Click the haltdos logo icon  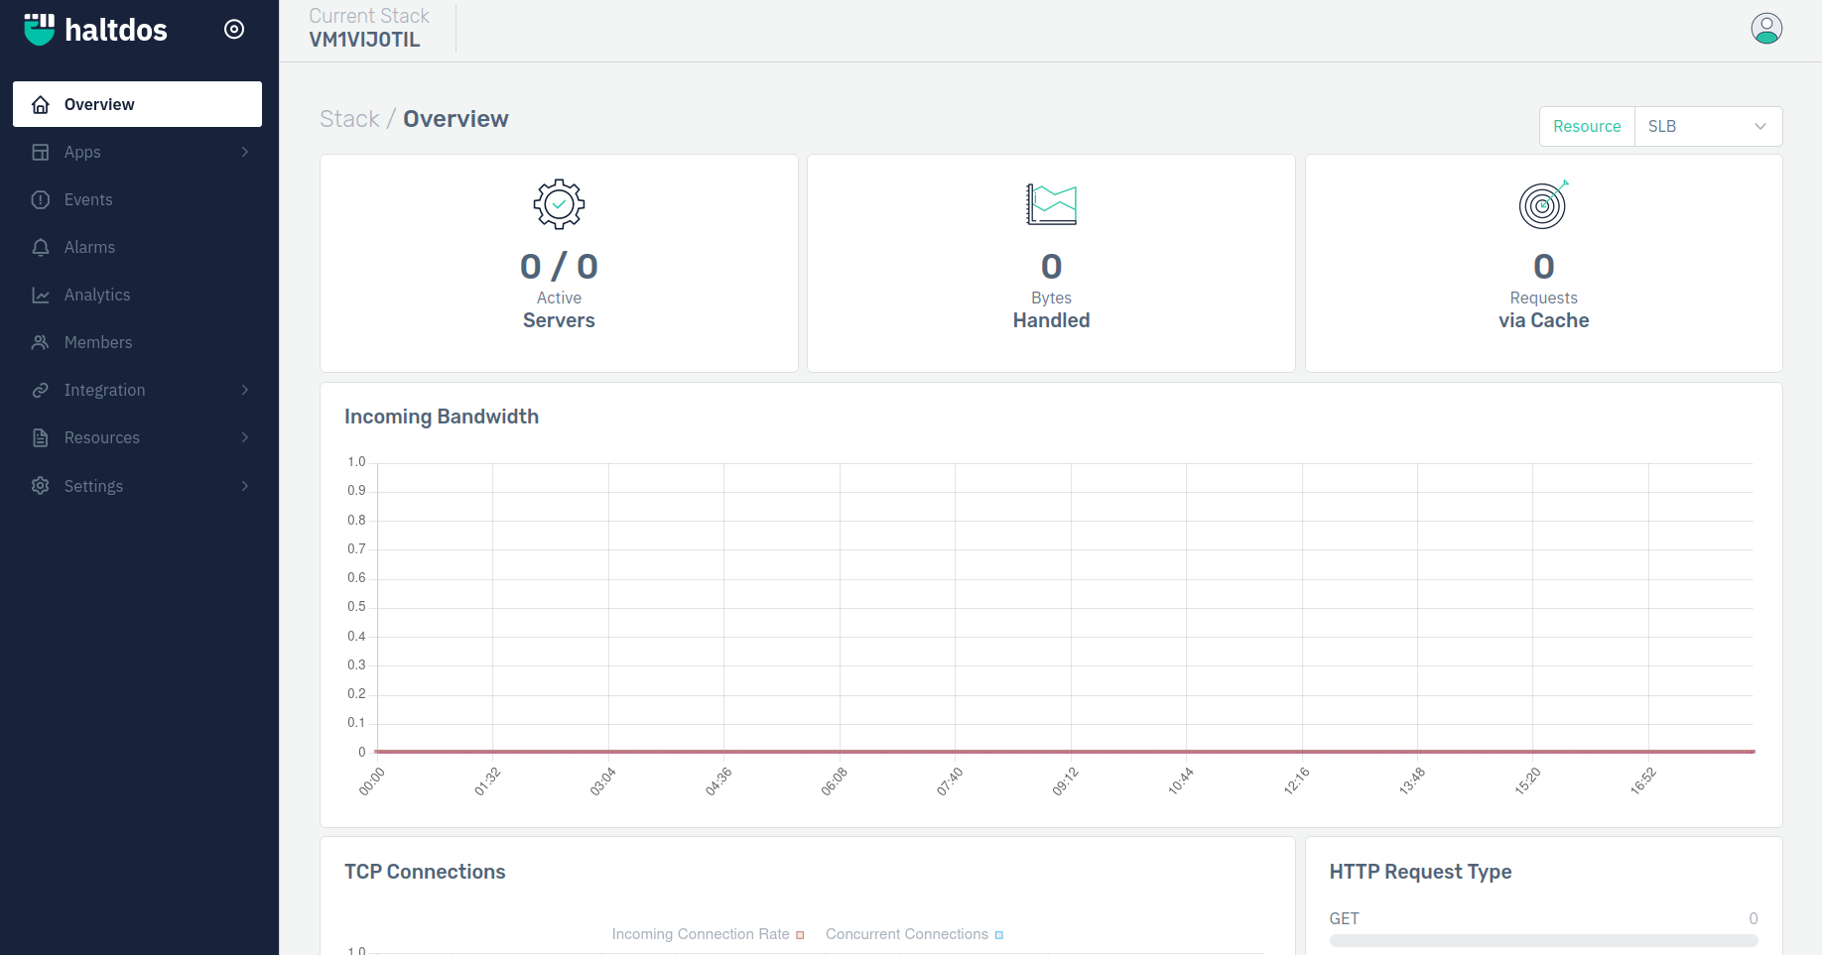click(40, 29)
